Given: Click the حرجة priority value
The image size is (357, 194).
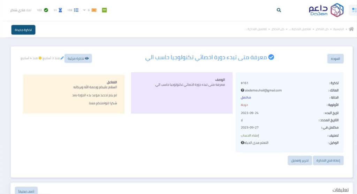Looking at the screenshot, I should tap(244, 105).
